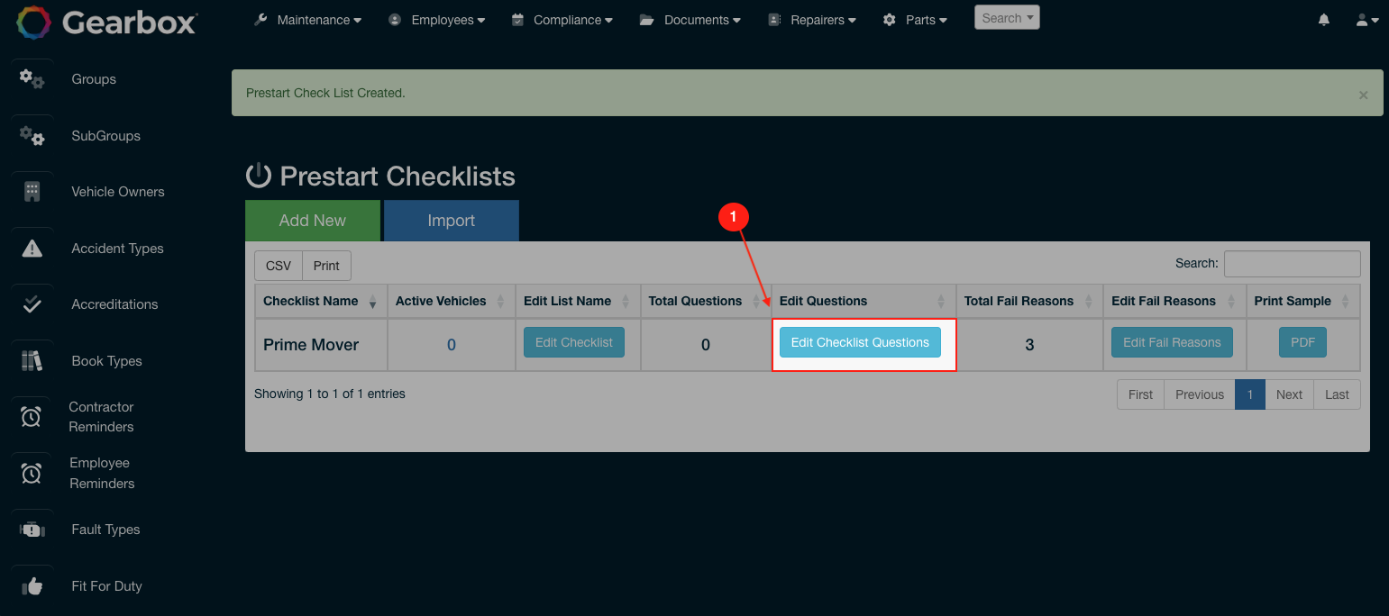The height and width of the screenshot is (616, 1389).
Task: Open the Compliance dropdown menu
Action: tap(562, 20)
